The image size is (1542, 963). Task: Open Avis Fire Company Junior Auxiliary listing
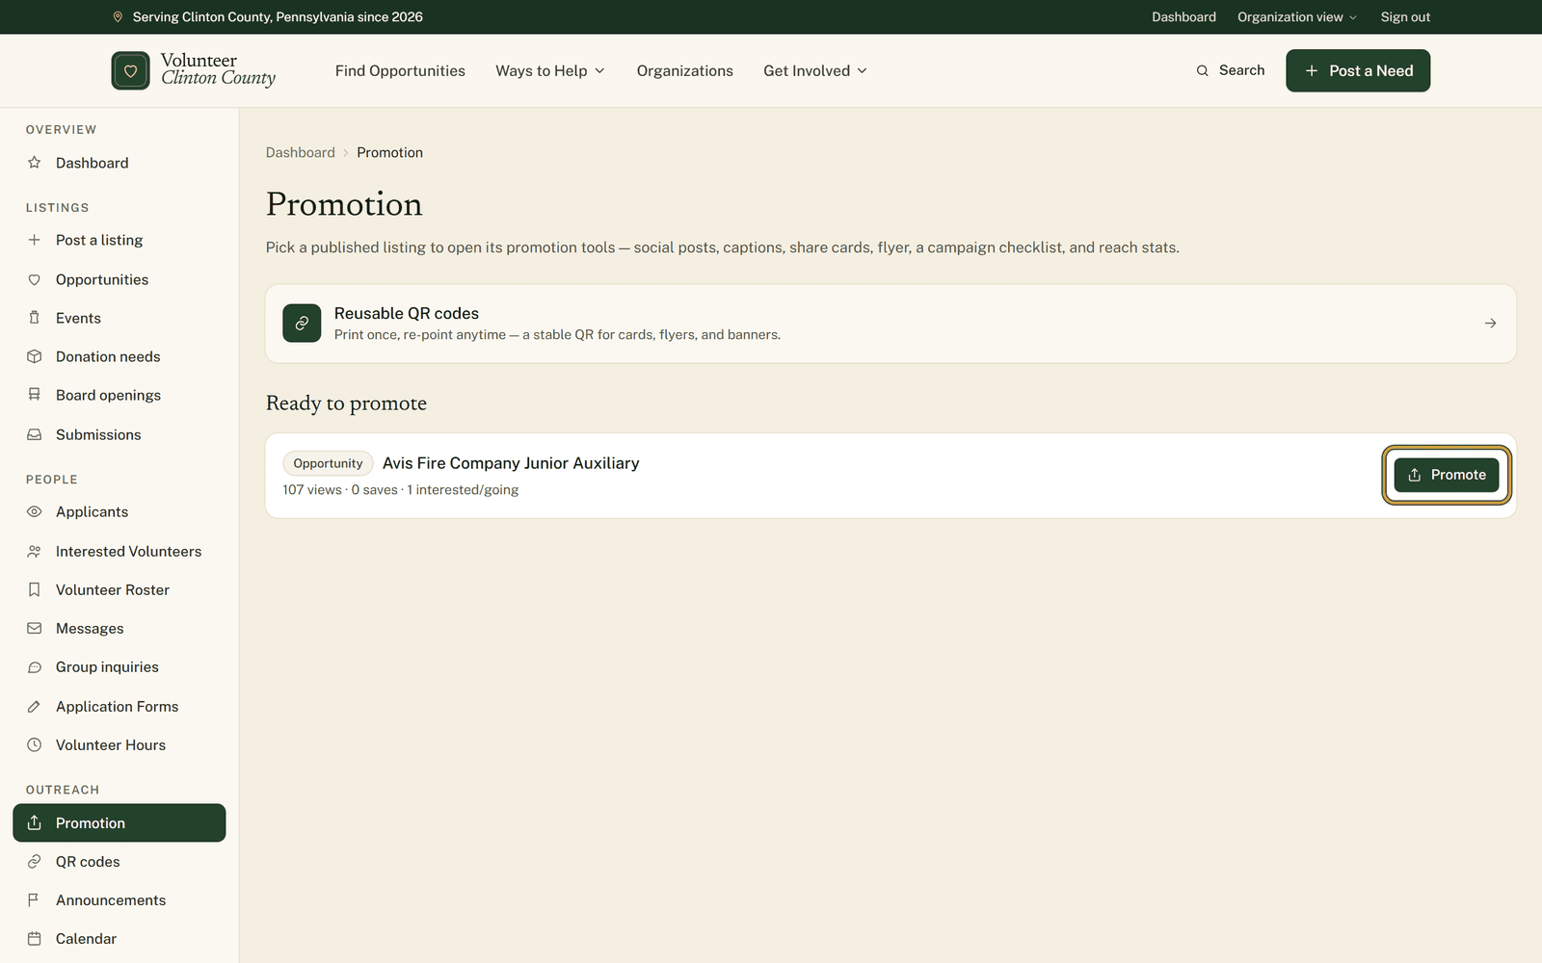511,463
